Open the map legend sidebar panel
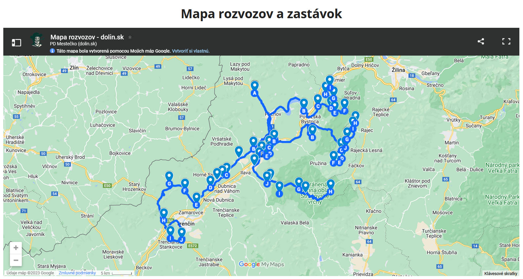The image size is (523, 279). (x=16, y=42)
